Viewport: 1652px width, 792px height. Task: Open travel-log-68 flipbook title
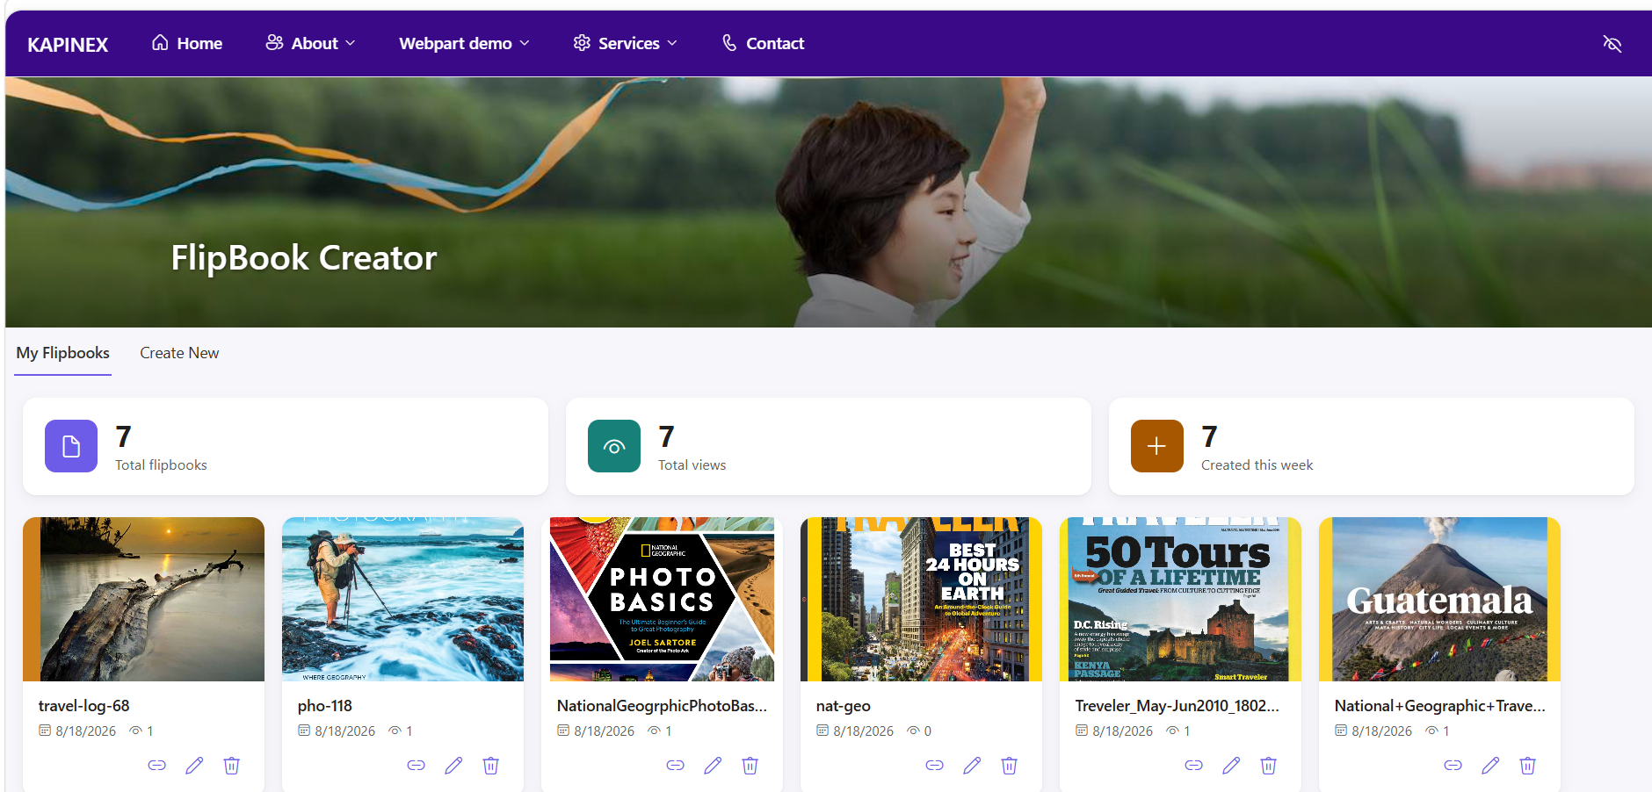(x=84, y=706)
